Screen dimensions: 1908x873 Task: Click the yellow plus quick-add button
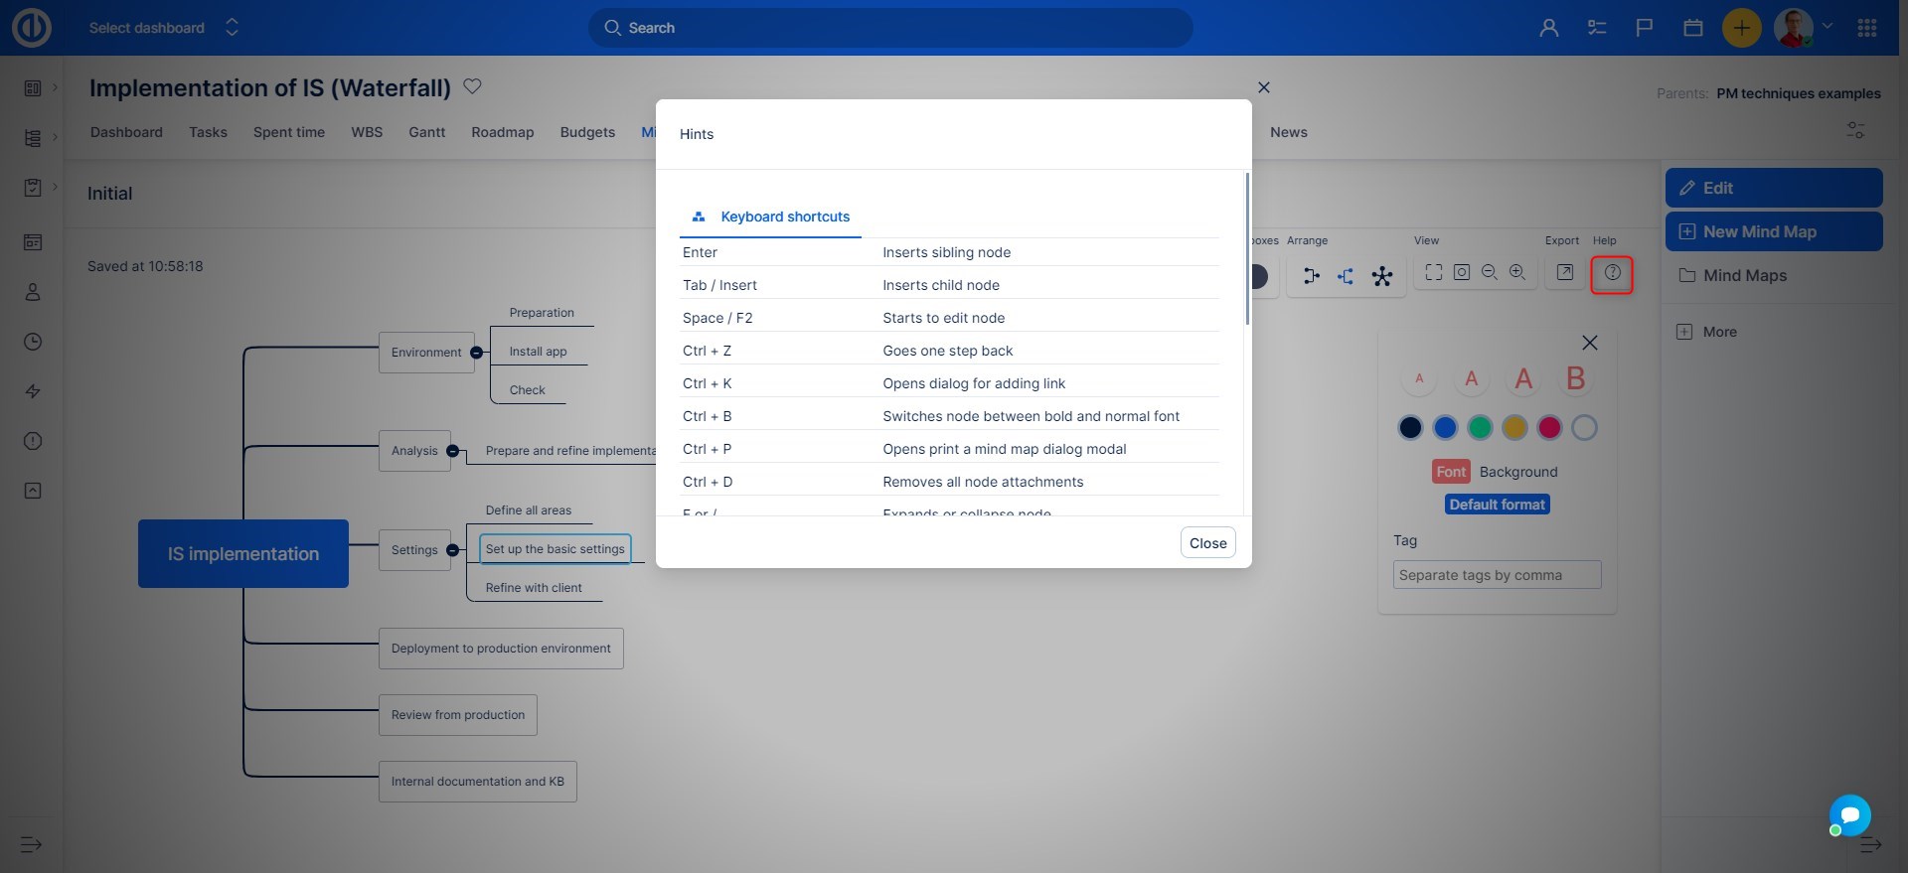[x=1741, y=28]
